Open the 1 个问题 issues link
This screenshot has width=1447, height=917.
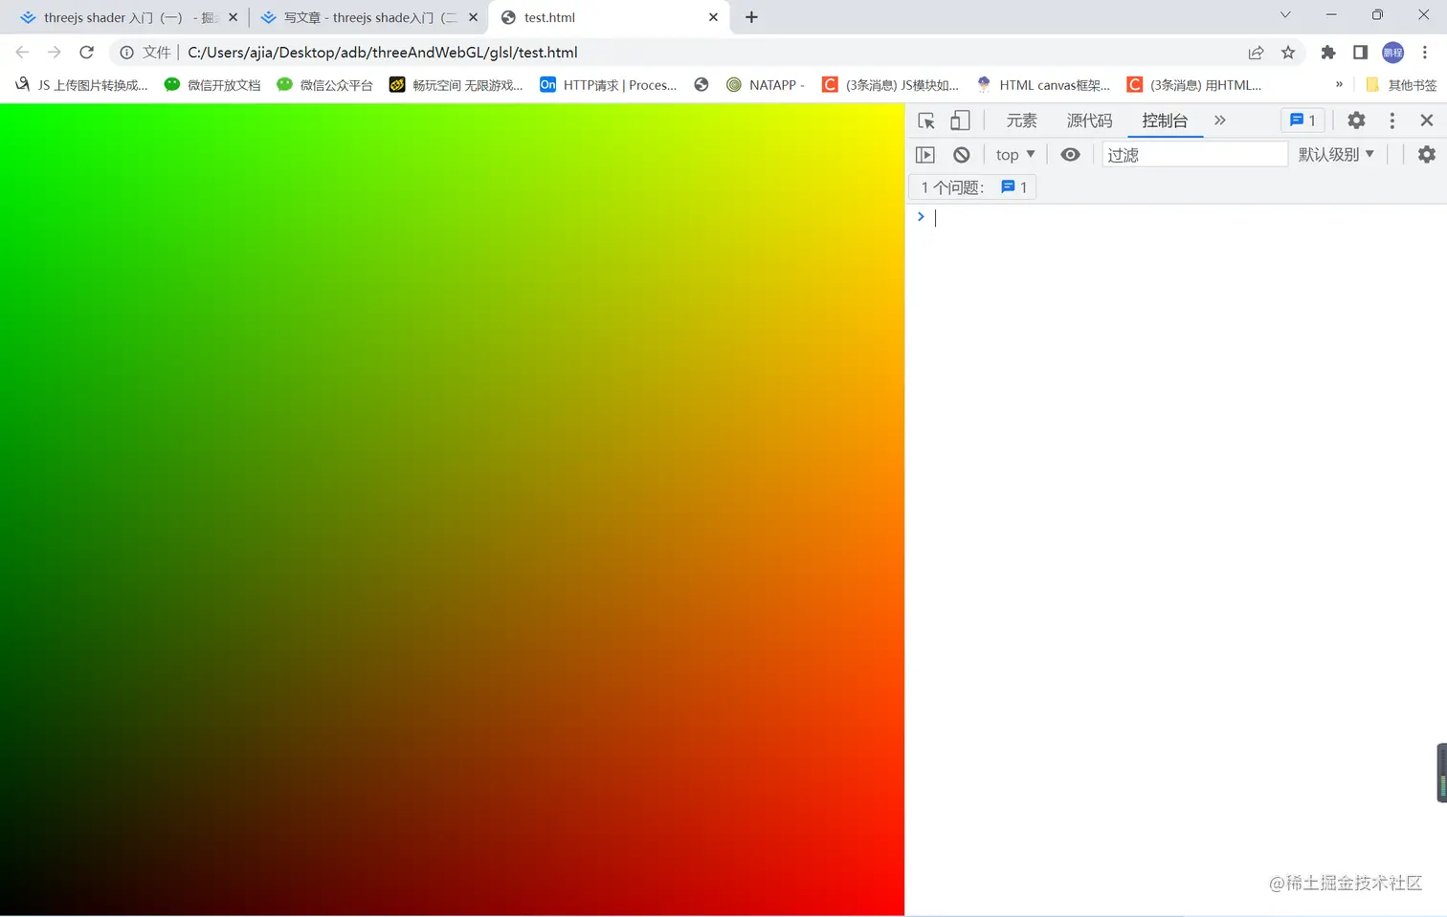click(973, 187)
